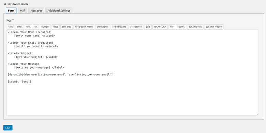Open the Messages tab
This screenshot has height=133, width=266.
36,11
